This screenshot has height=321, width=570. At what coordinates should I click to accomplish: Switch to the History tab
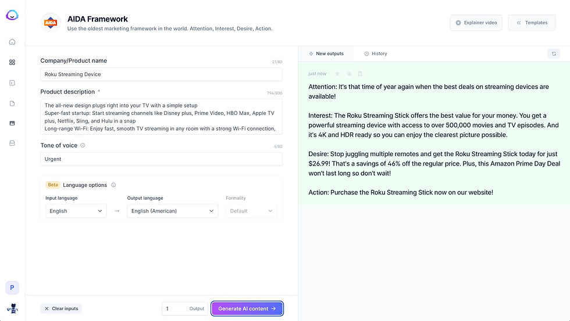coord(376,53)
